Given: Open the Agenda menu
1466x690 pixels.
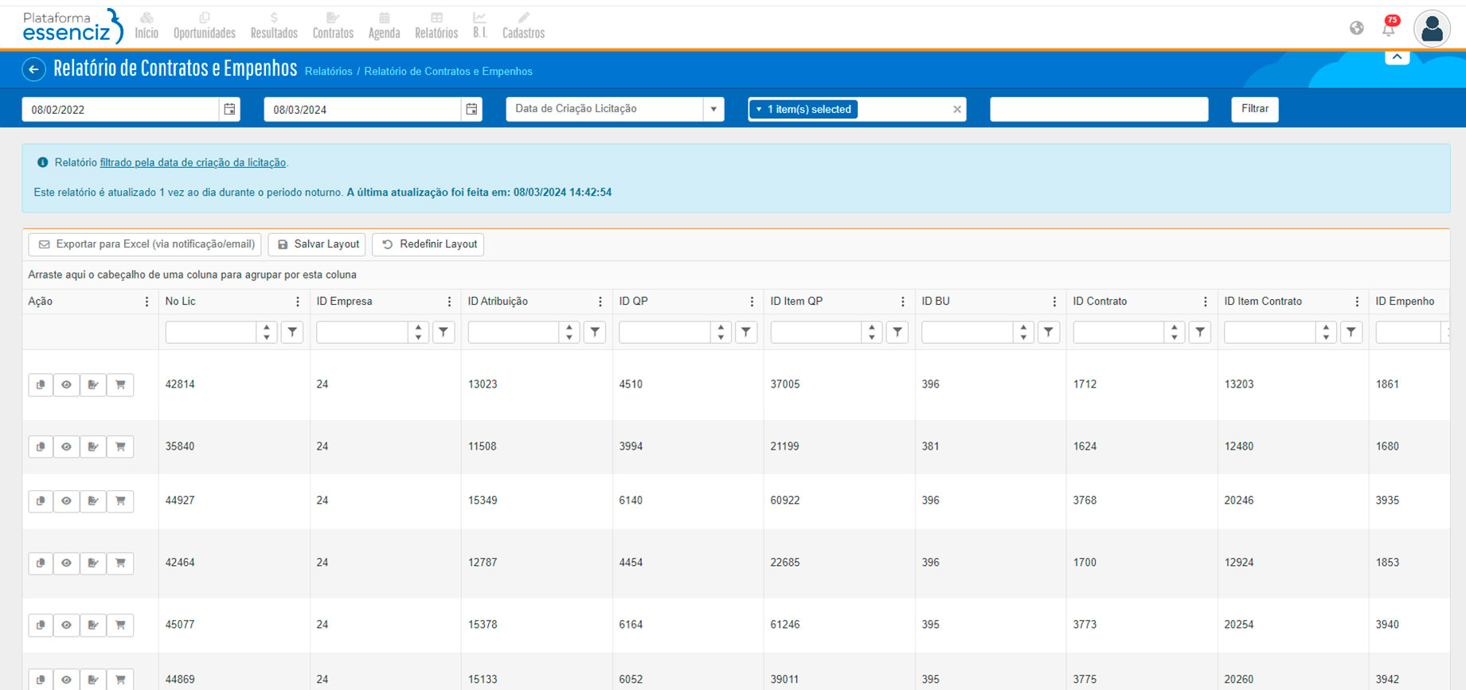Looking at the screenshot, I should 384,26.
